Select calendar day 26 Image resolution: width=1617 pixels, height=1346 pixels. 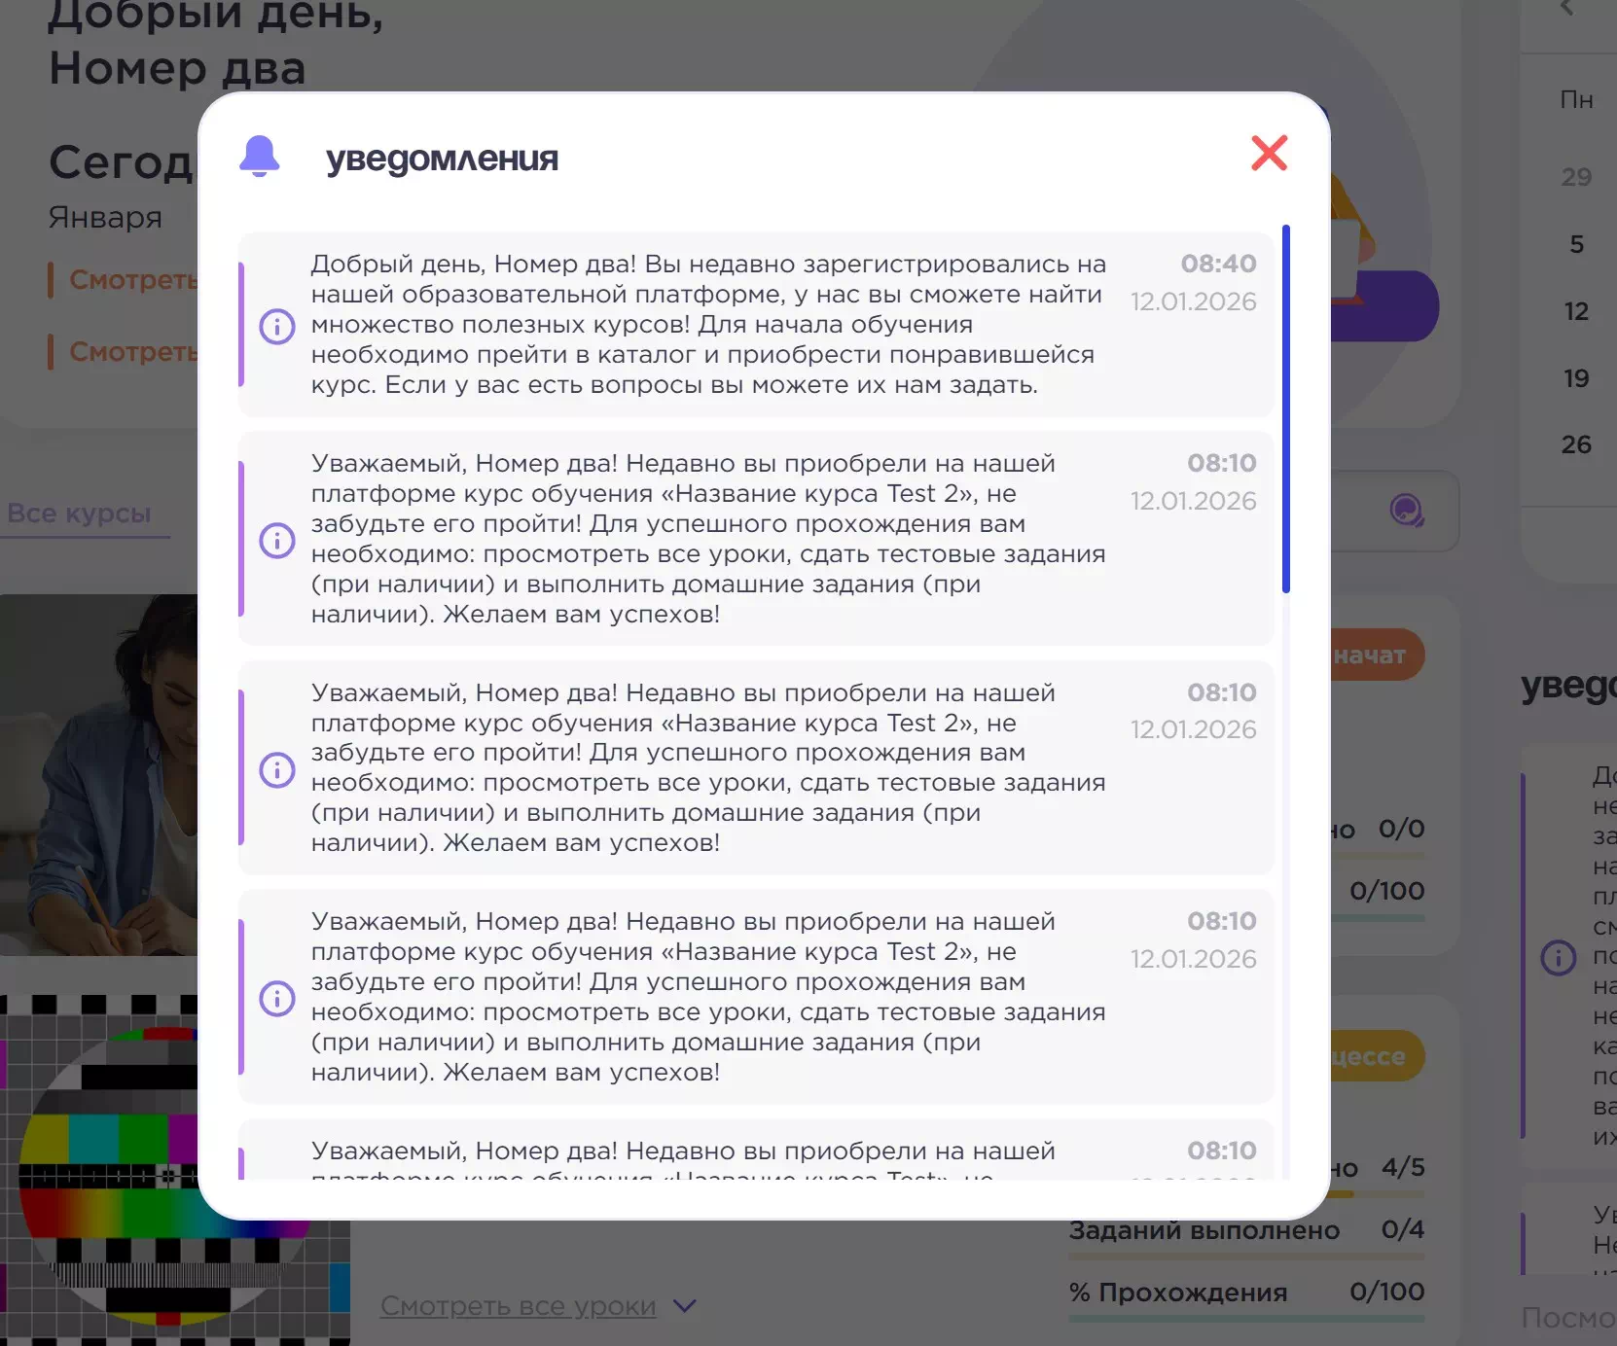click(x=1576, y=444)
